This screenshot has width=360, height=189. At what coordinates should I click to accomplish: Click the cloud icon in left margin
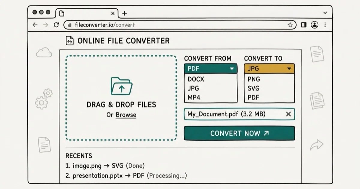[x=44, y=53]
